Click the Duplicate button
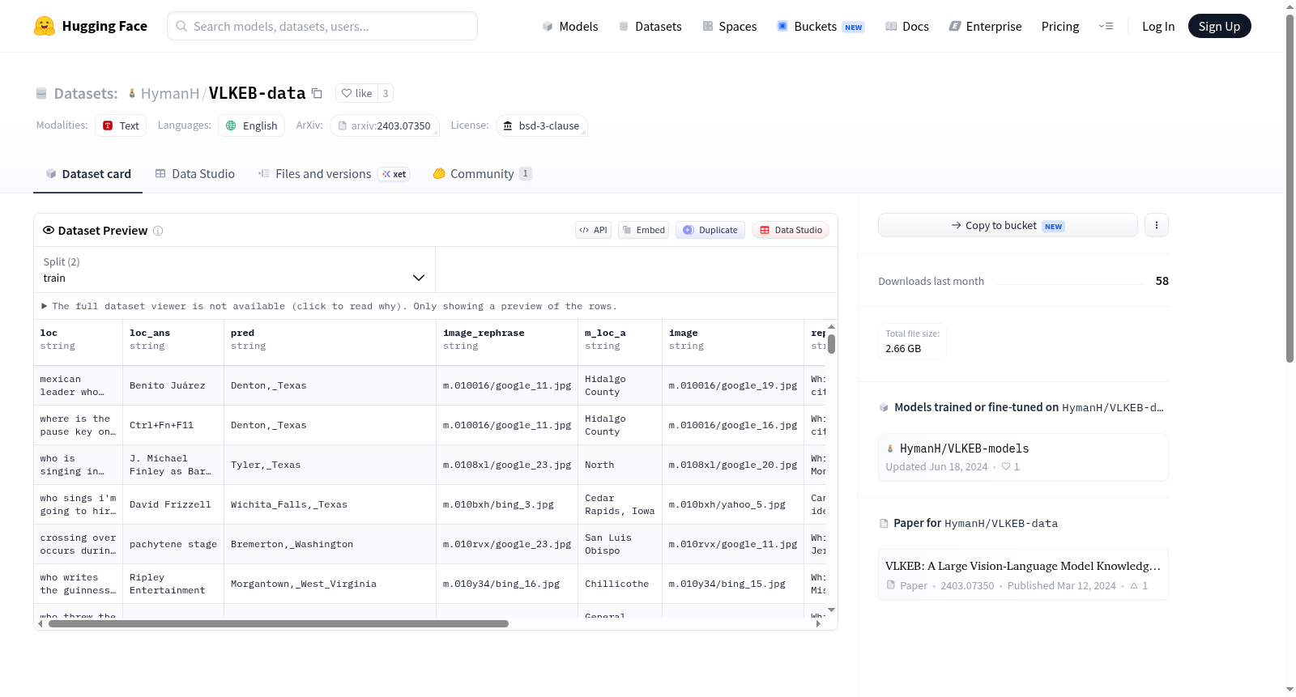1296x697 pixels. coord(710,230)
